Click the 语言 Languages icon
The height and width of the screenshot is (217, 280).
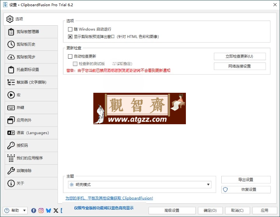click(x=11, y=133)
